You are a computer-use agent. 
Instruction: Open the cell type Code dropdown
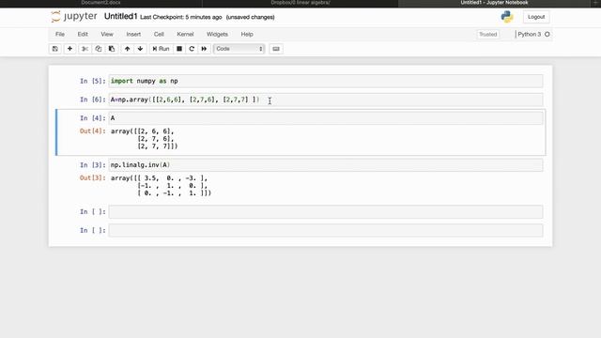[239, 49]
